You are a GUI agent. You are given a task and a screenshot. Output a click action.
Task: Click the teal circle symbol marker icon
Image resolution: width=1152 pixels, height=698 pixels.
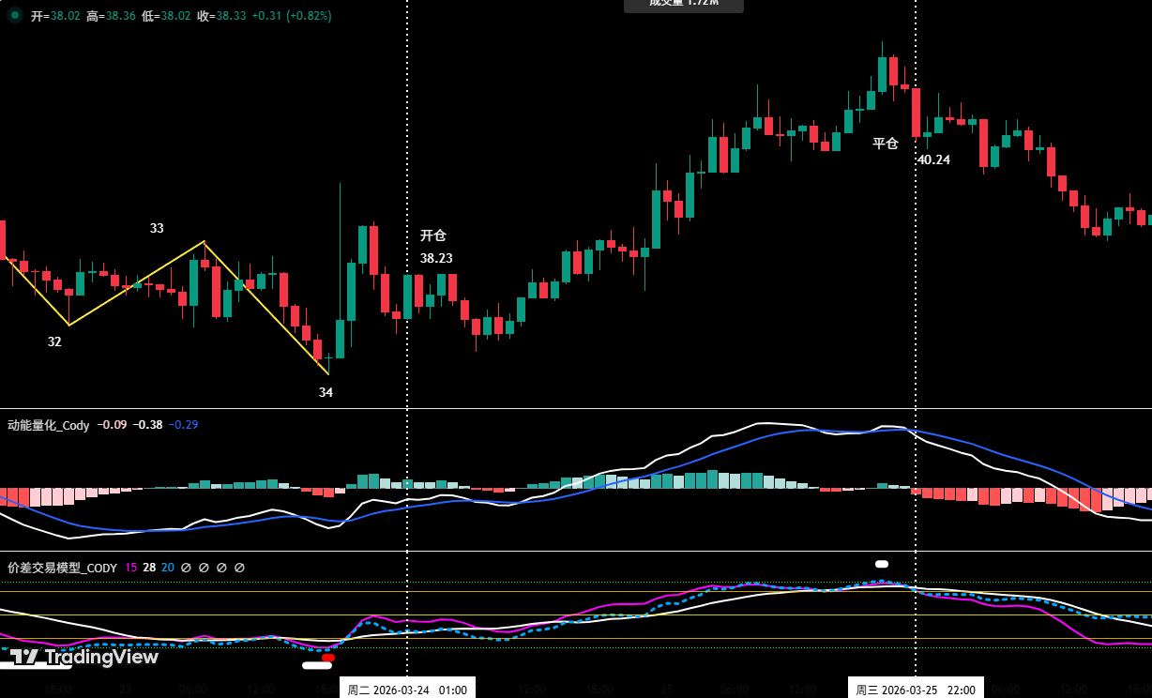click(16, 16)
